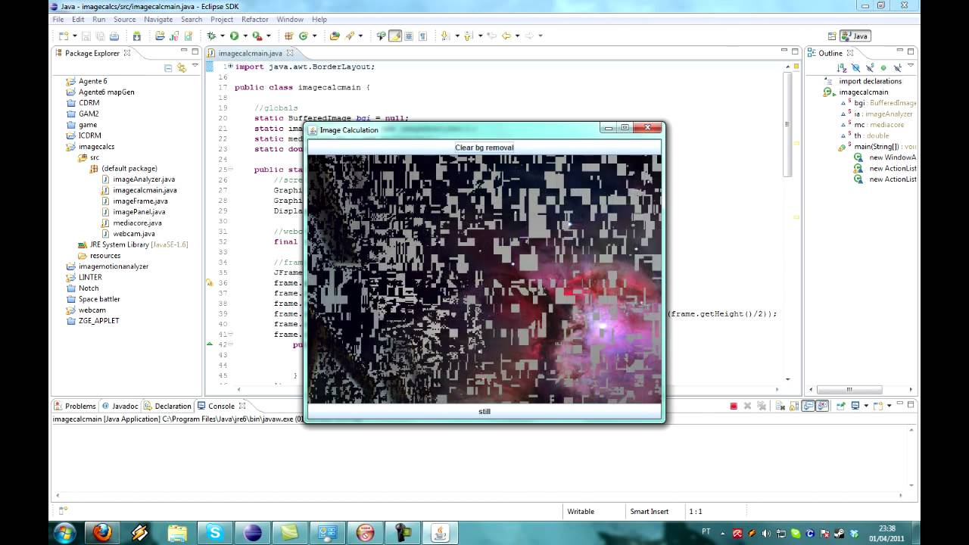Open Display Selected Console dropdown arrow

tap(866, 406)
